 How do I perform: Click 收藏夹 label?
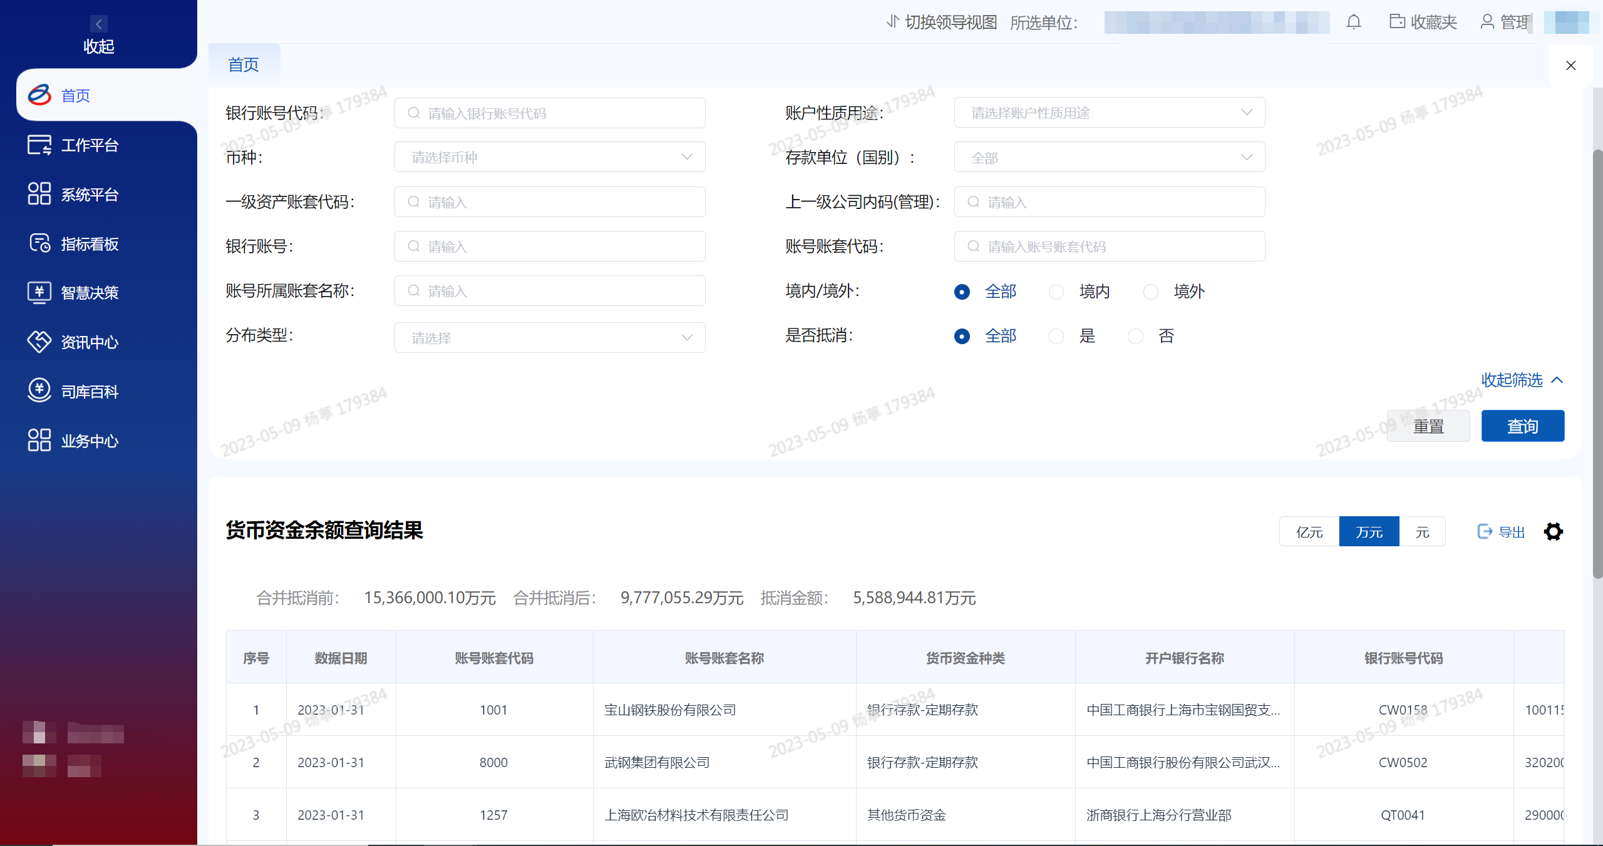[1434, 23]
